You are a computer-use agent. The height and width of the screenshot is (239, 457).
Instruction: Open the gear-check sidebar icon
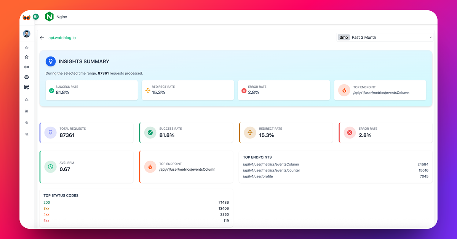click(27, 123)
